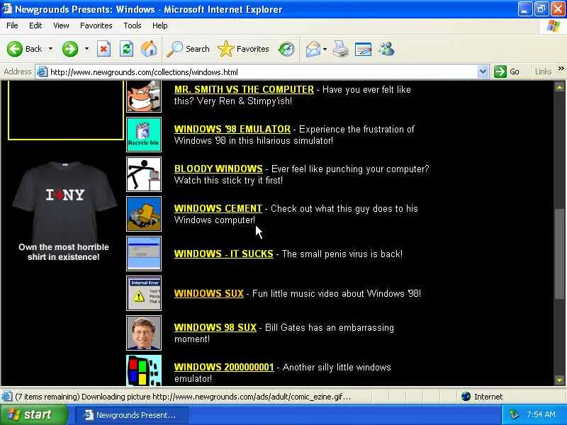Click the page icon in address bar
567x425 pixels.
tap(43, 72)
